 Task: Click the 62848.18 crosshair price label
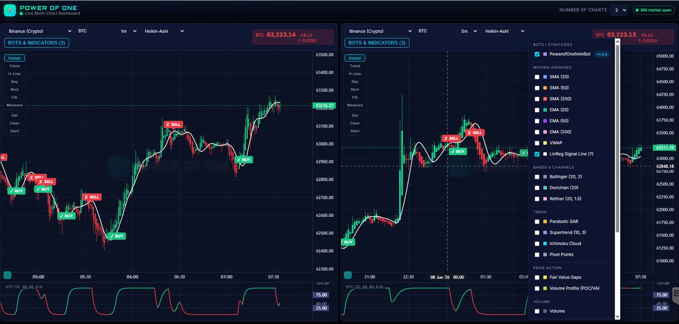[x=664, y=166]
